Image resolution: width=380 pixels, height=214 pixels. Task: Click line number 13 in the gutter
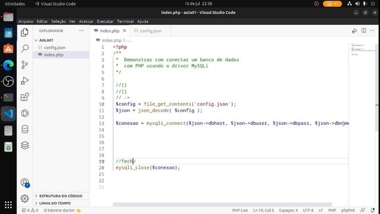102,123
